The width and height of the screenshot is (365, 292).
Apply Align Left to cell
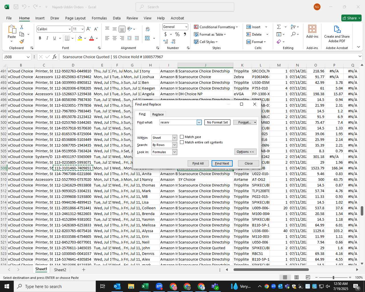(107, 38)
